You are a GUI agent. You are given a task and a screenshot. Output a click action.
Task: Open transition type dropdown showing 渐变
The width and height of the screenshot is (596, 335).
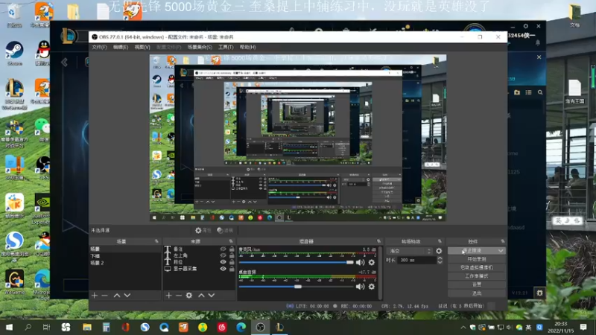point(409,251)
